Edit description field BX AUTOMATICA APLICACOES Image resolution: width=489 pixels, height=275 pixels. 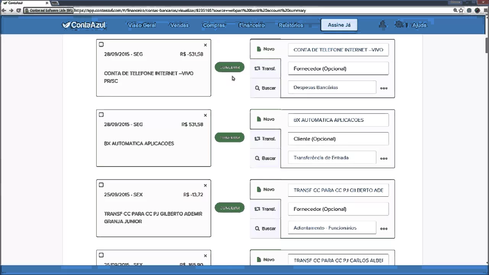click(x=338, y=120)
